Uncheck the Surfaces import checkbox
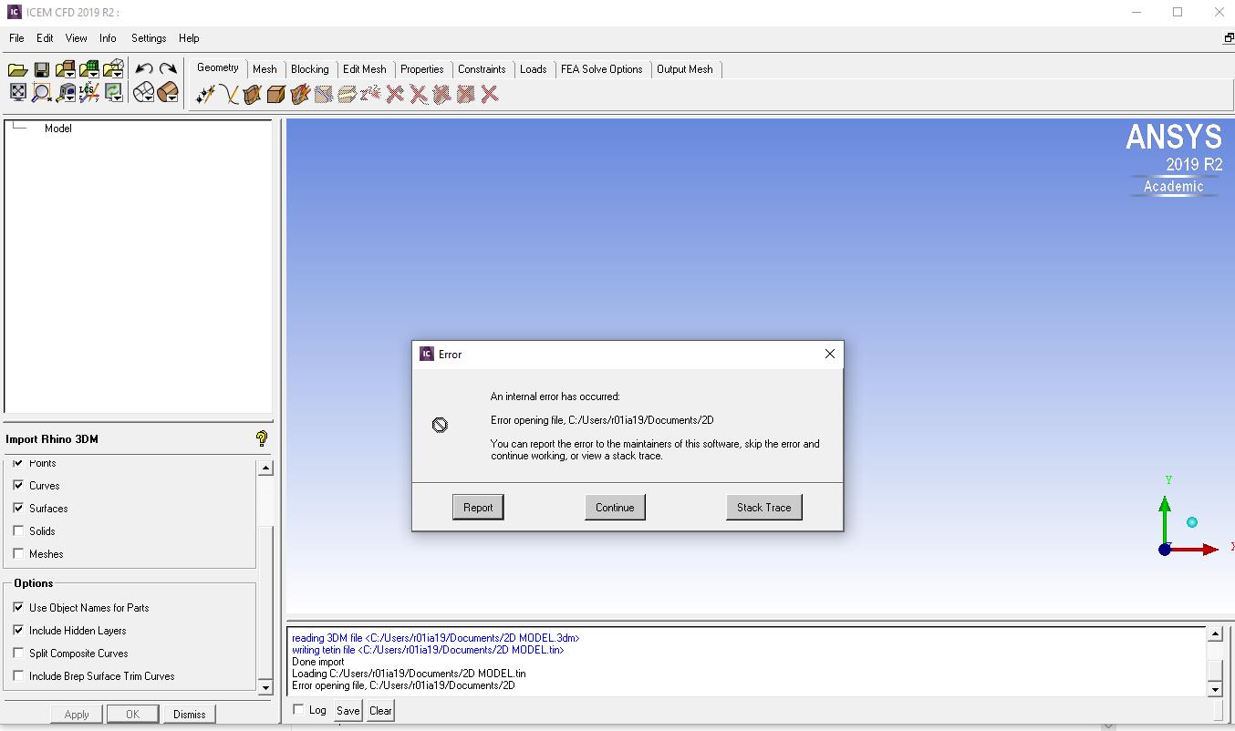The height and width of the screenshot is (731, 1235). 18,508
